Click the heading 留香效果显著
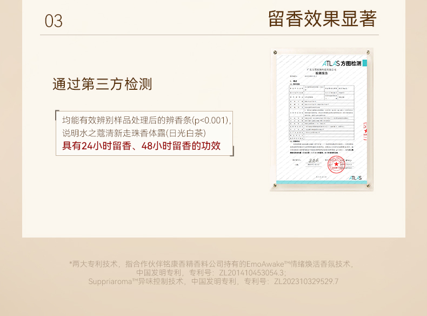427x316 pixels. [x=323, y=19]
